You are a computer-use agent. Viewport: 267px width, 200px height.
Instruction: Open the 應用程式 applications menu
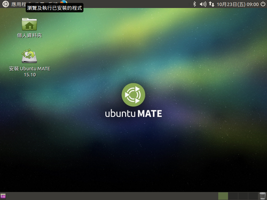tap(19, 4)
